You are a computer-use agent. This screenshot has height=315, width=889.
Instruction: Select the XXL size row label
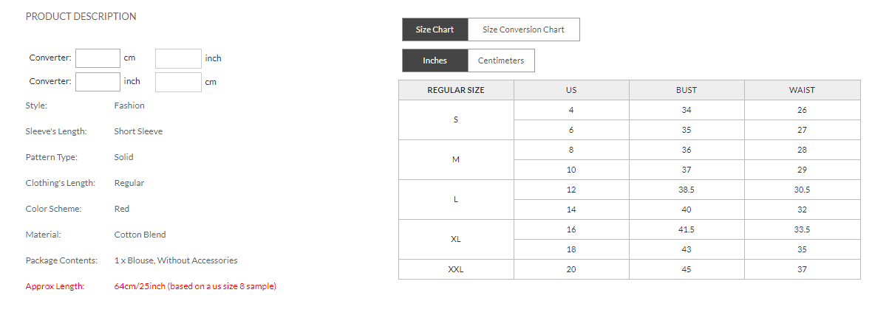tap(456, 269)
